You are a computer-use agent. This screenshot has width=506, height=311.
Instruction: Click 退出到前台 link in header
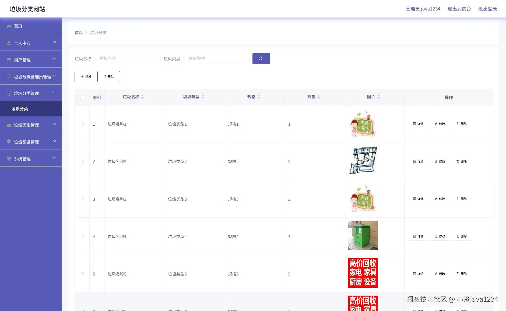459,9
